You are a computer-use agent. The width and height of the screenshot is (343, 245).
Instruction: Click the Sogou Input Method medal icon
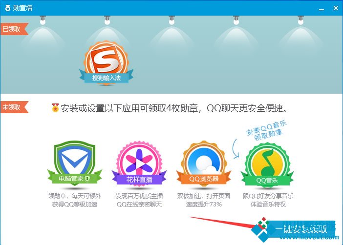(107, 62)
